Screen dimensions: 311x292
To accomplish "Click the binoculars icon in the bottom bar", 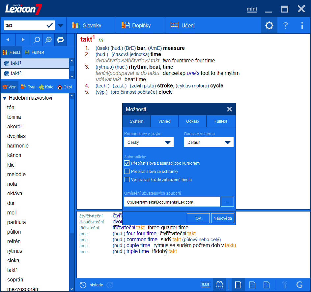I will 219,285.
